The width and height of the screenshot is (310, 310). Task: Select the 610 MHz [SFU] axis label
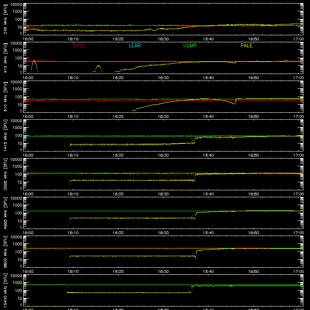pyautogui.click(x=5, y=96)
